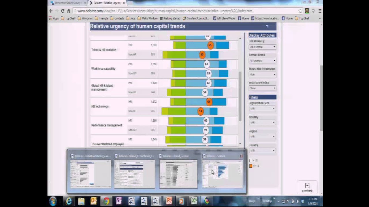Open the https://www.facebo... bookmark
This screenshot has height=207, width=369.
tap(265, 18)
